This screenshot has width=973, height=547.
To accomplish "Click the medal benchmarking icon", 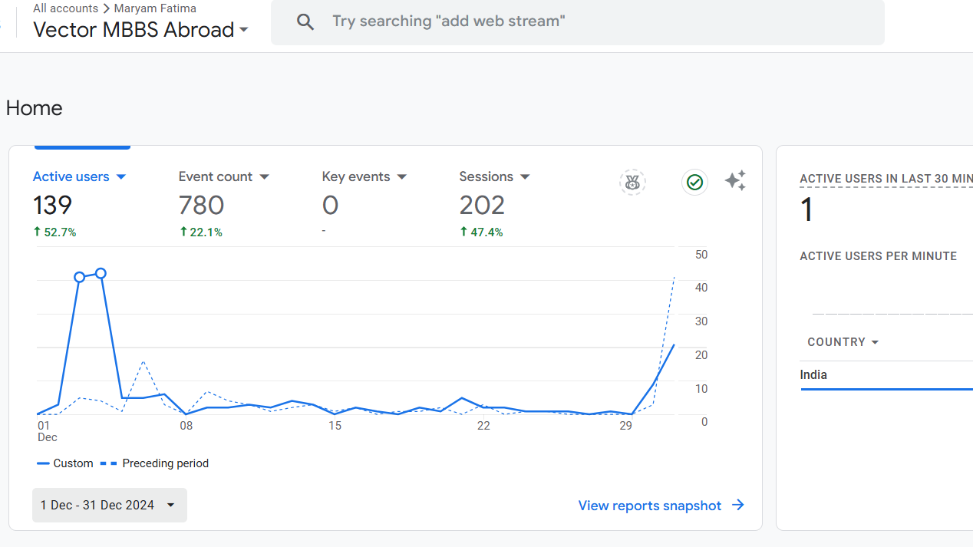I will point(632,182).
